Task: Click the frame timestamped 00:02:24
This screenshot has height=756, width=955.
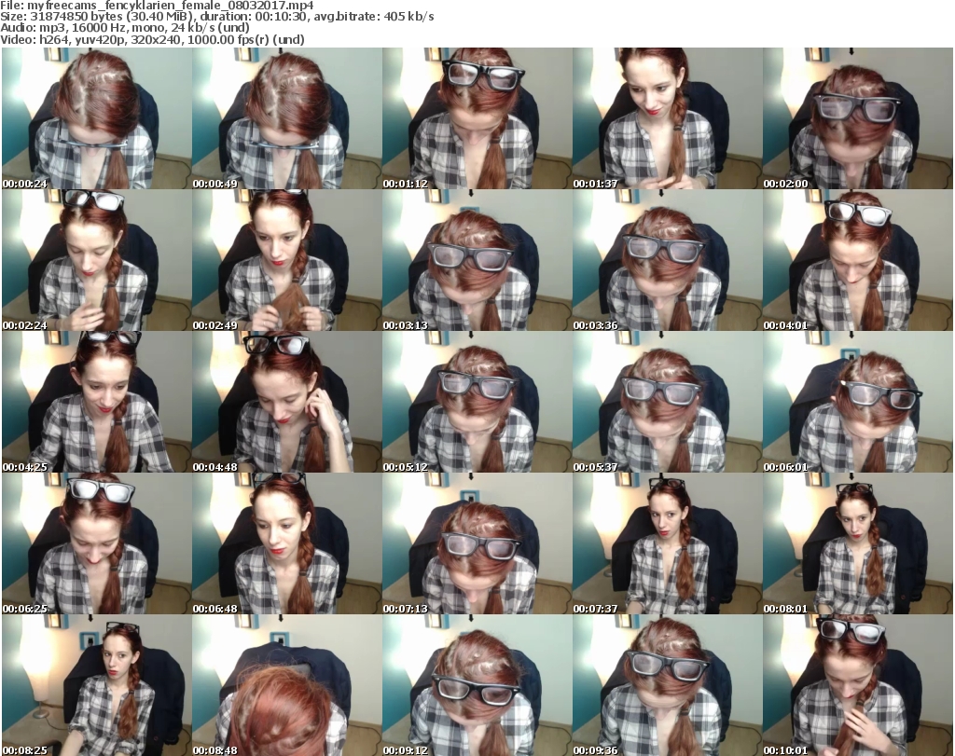Action: (x=97, y=260)
